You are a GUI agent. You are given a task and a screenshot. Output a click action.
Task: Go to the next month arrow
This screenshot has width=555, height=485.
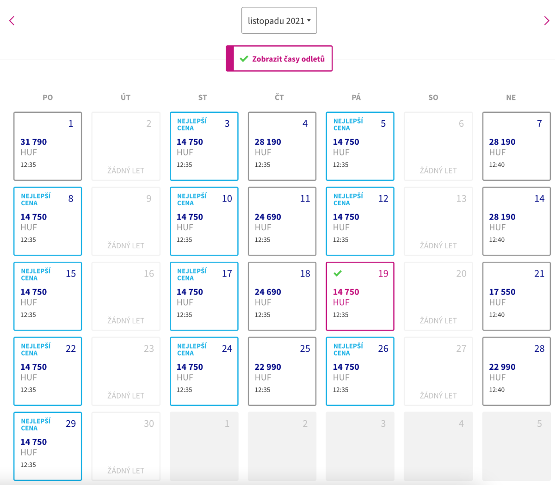point(546,21)
